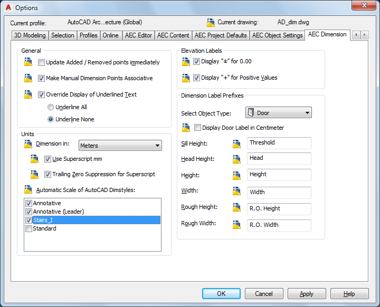This screenshot has height=307, width=380.
Task: Click drawing icon beside Display Door Label in Centimeter
Action: [x=186, y=128]
